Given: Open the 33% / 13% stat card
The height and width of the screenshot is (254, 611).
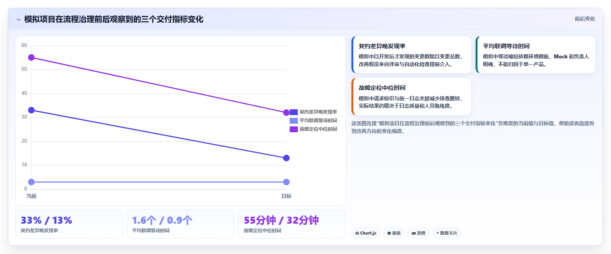Looking at the screenshot, I should (x=69, y=224).
